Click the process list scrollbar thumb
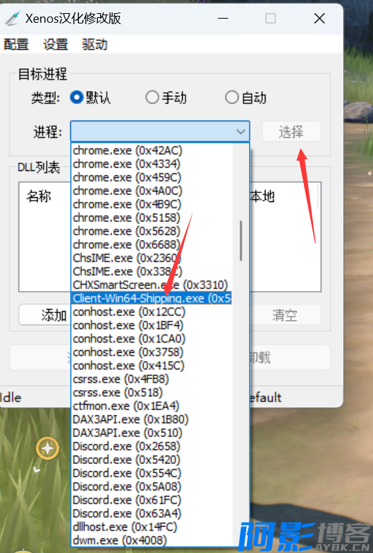The image size is (373, 553). click(241, 241)
